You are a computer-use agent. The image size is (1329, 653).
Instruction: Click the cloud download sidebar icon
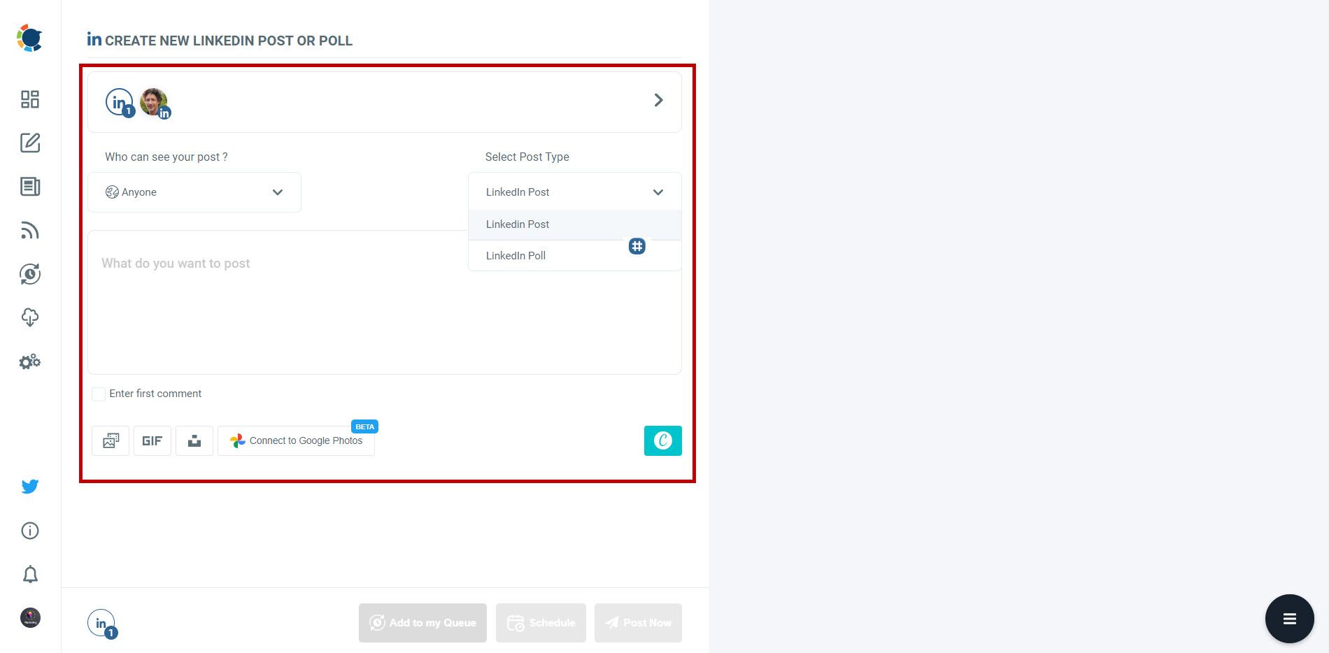29,318
